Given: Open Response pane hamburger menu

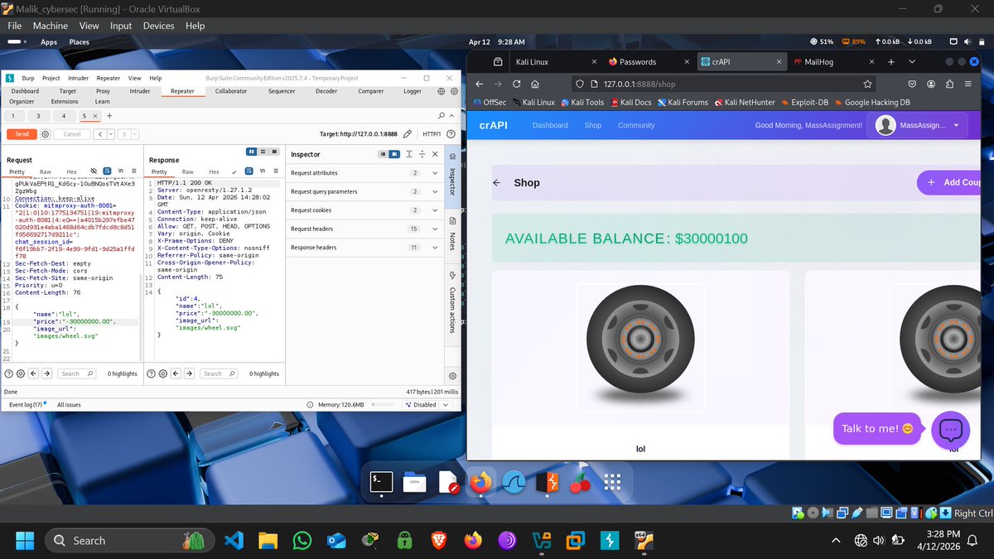Looking at the screenshot, I should [x=276, y=171].
